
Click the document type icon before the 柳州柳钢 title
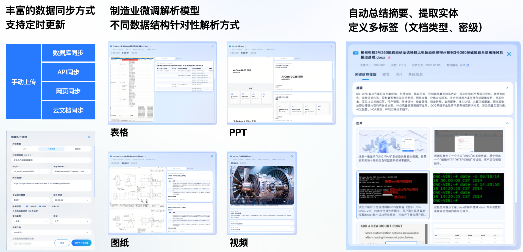pos(356,53)
